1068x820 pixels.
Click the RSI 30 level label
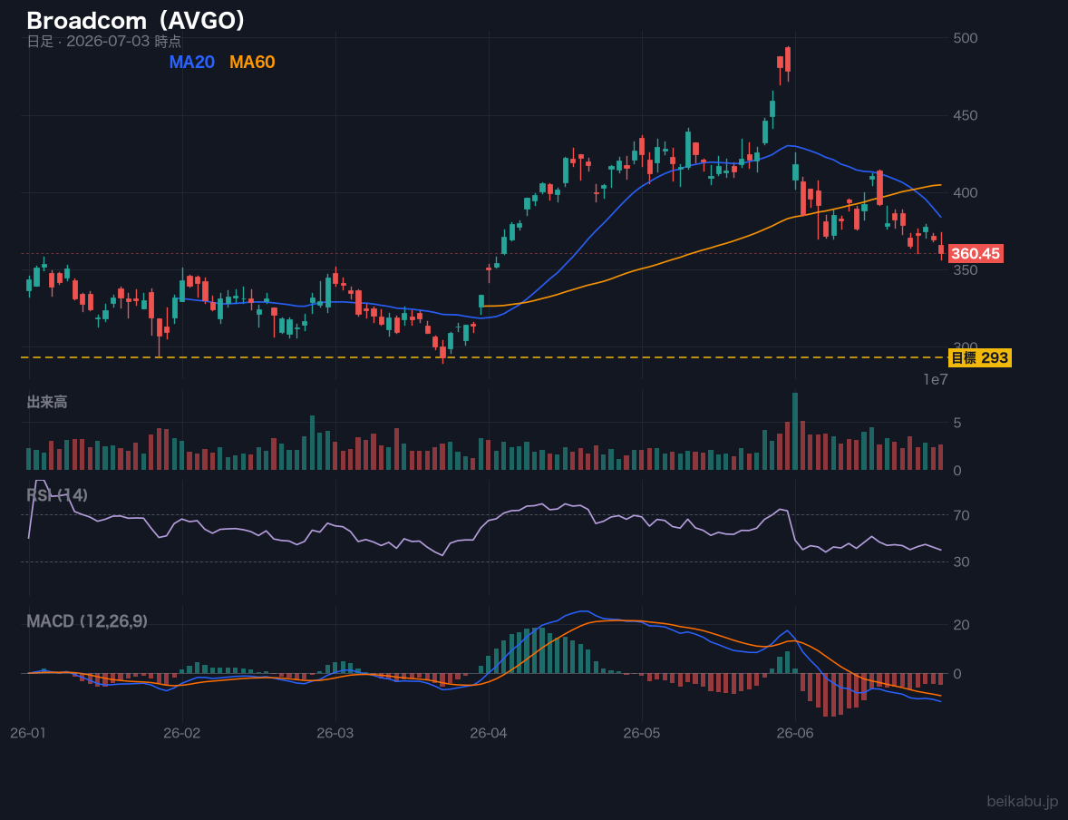pyautogui.click(x=961, y=561)
